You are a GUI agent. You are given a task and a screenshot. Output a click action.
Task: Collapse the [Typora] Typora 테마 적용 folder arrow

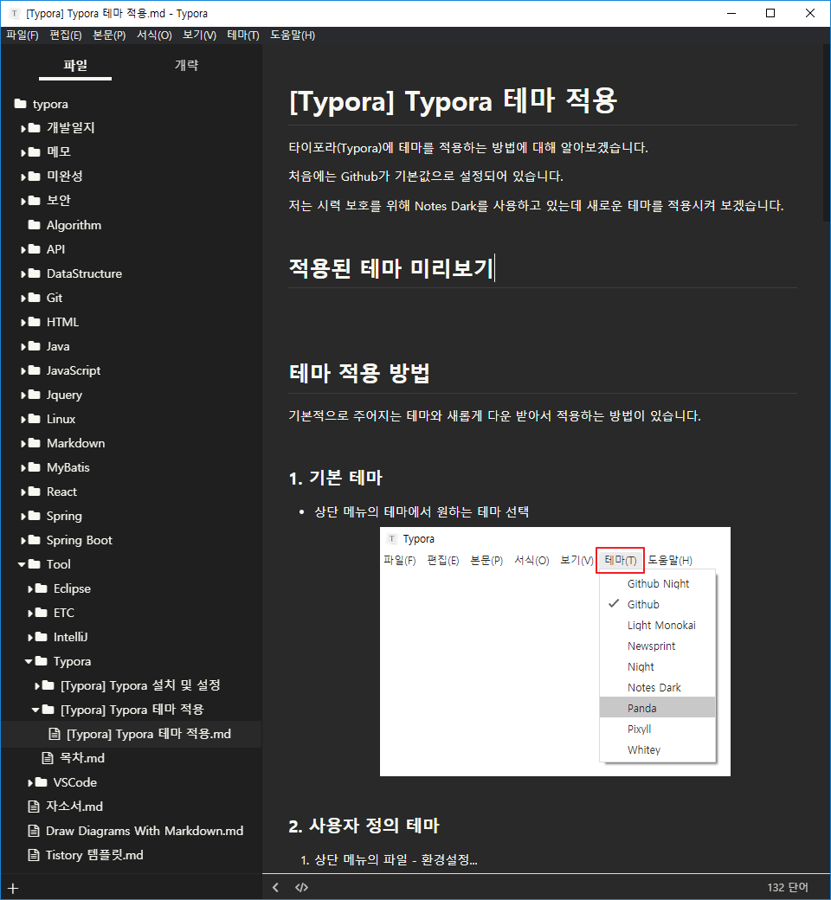35,710
